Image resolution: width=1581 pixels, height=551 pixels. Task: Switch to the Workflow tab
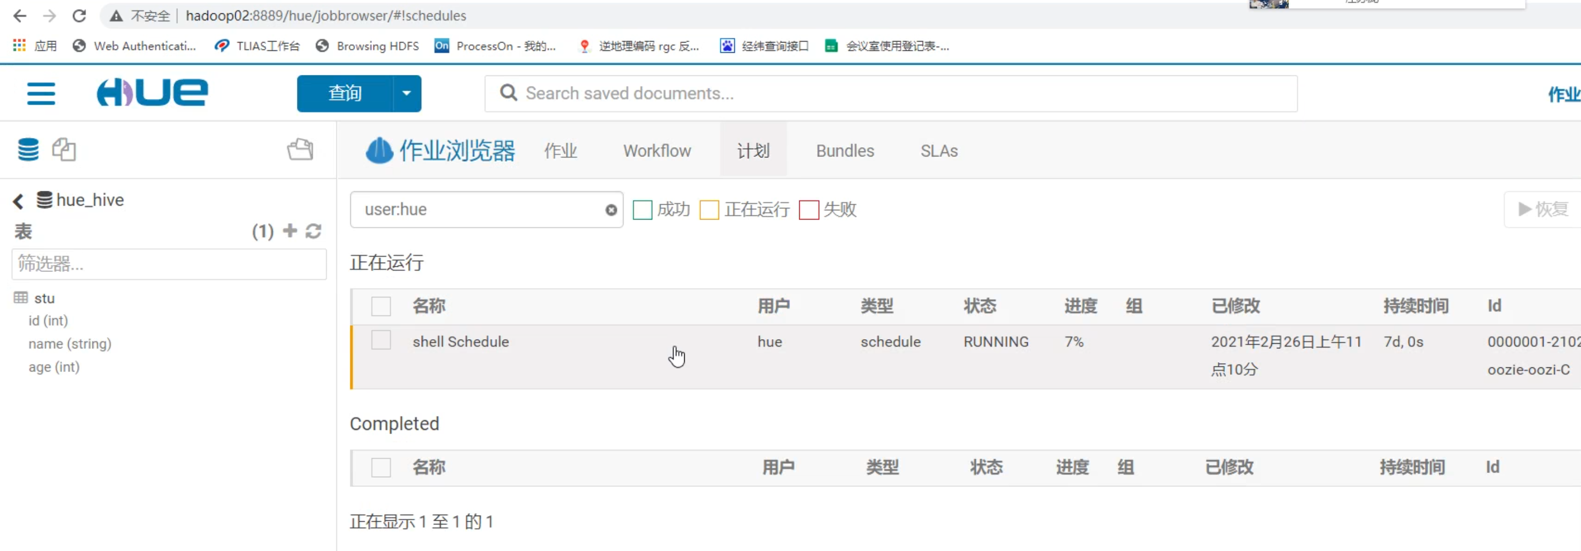point(657,151)
